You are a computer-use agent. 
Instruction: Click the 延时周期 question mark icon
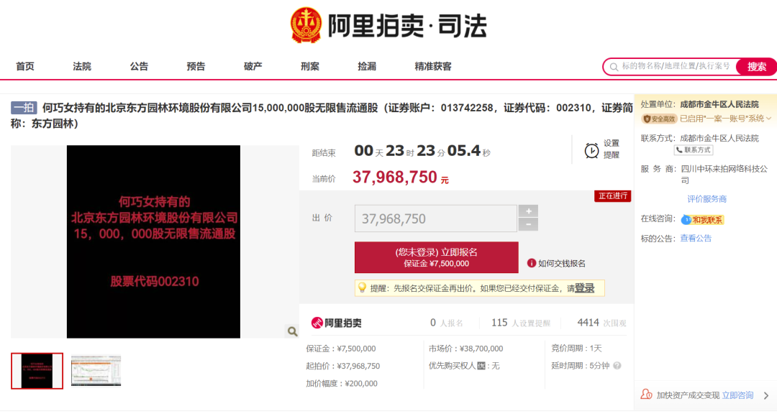(617, 366)
